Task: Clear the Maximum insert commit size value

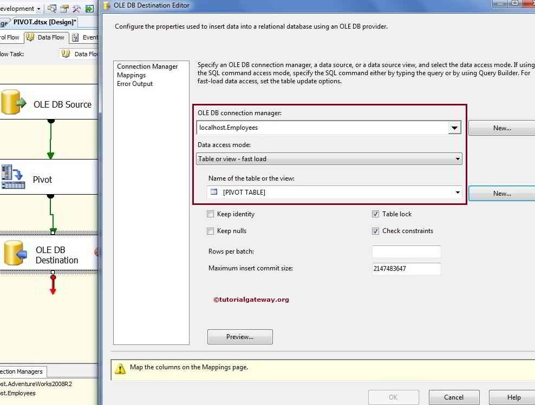Action: (406, 269)
